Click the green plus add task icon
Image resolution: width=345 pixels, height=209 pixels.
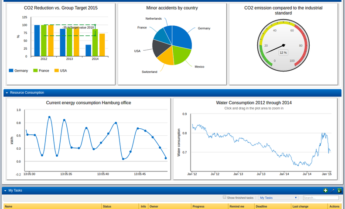tap(325, 191)
